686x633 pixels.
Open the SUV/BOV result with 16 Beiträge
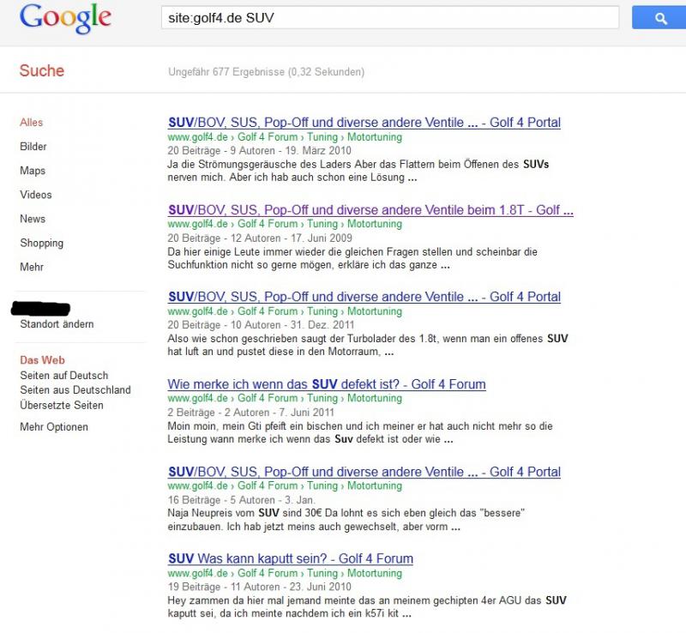pyautogui.click(x=364, y=472)
